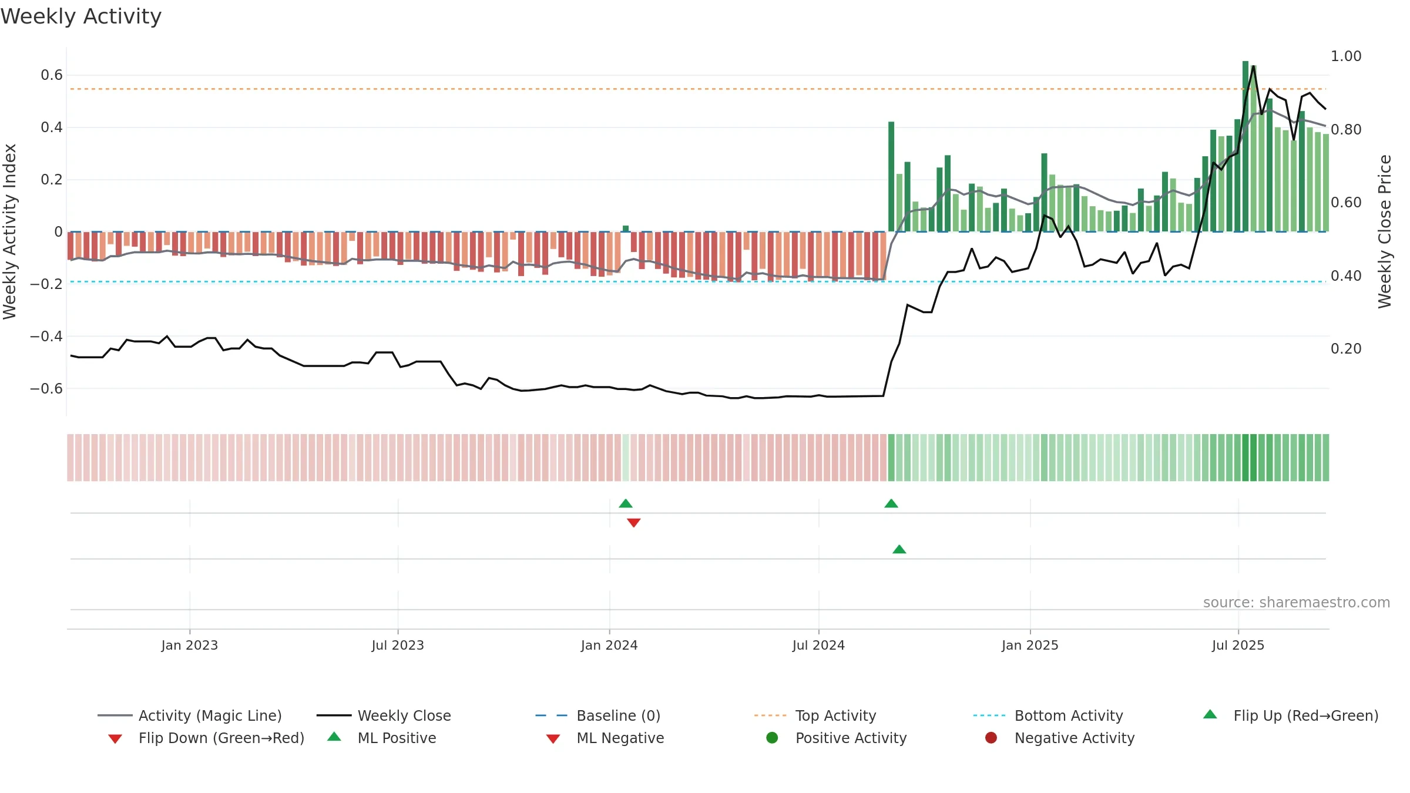Viewport: 1410px width, 793px height.
Task: Click the −0.2 left axis tick label
Action: [x=46, y=284]
